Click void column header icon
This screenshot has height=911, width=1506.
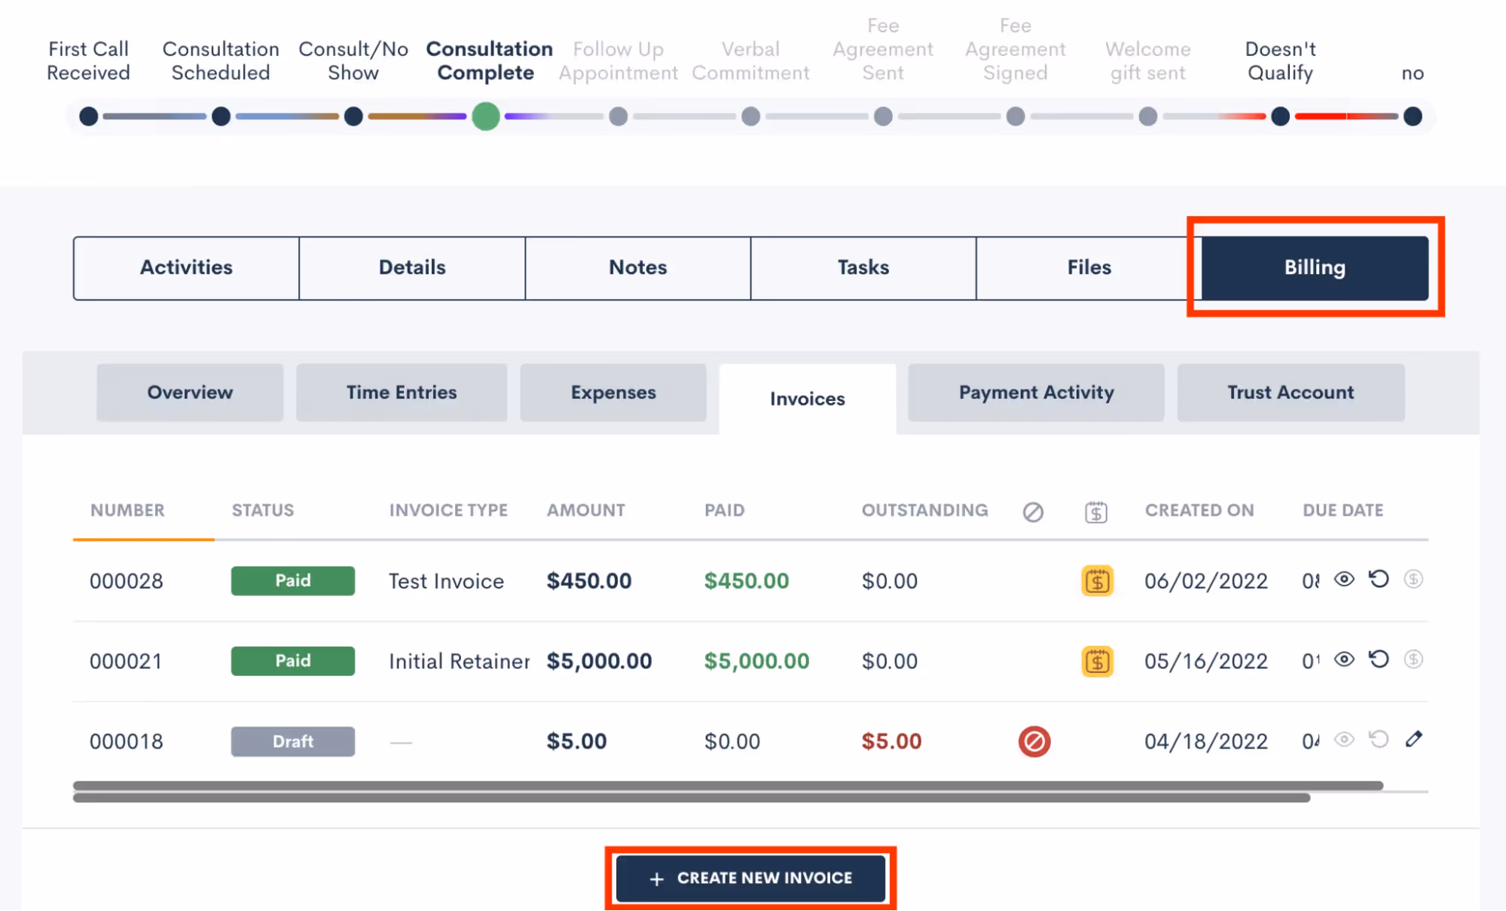[1033, 512]
